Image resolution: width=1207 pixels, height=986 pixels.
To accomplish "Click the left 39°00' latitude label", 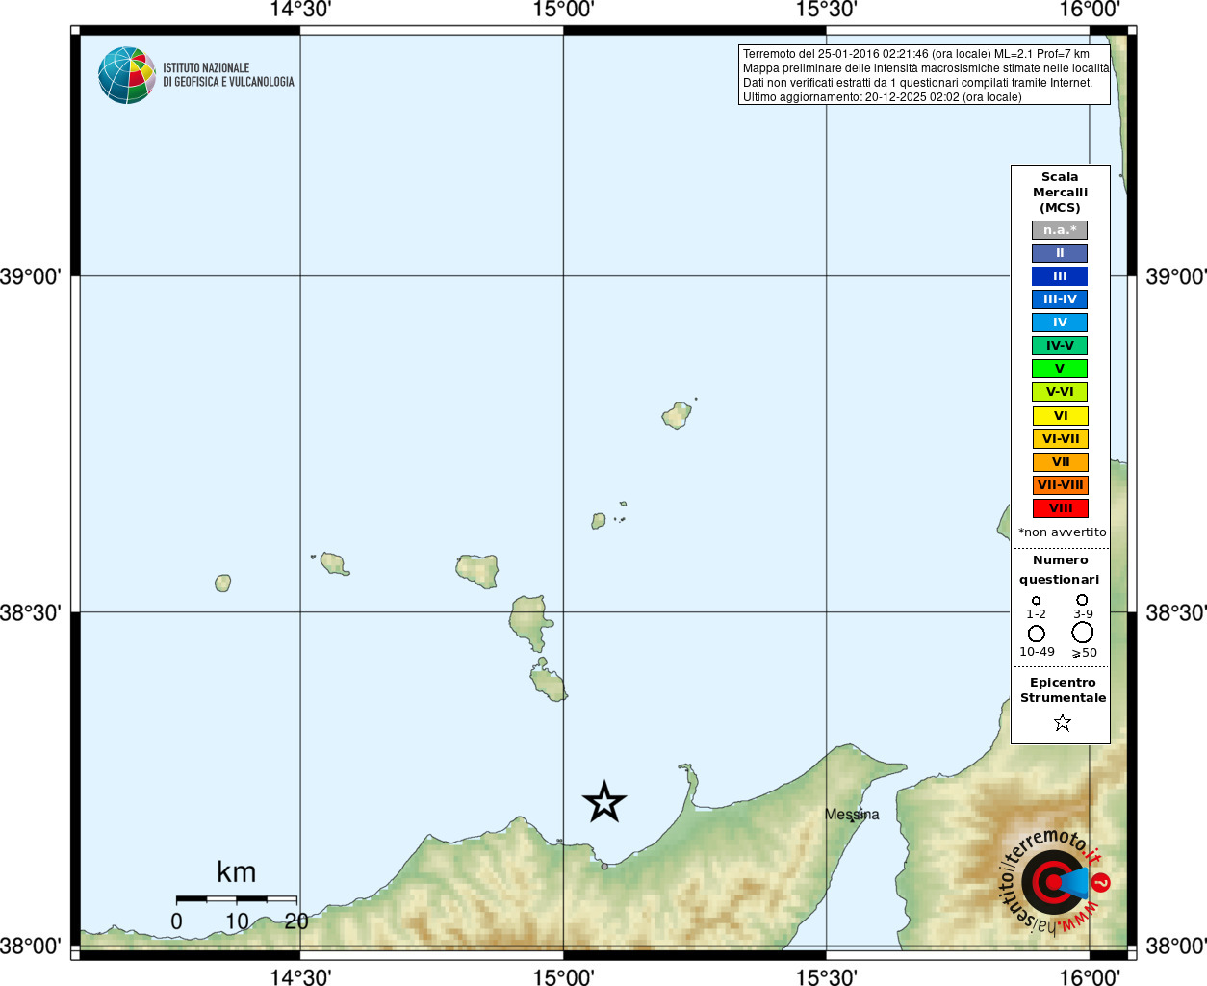I will click(x=31, y=277).
